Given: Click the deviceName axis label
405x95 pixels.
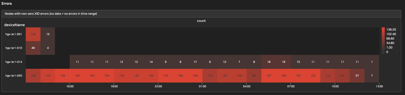Looking at the screenshot, I should coord(14,25).
